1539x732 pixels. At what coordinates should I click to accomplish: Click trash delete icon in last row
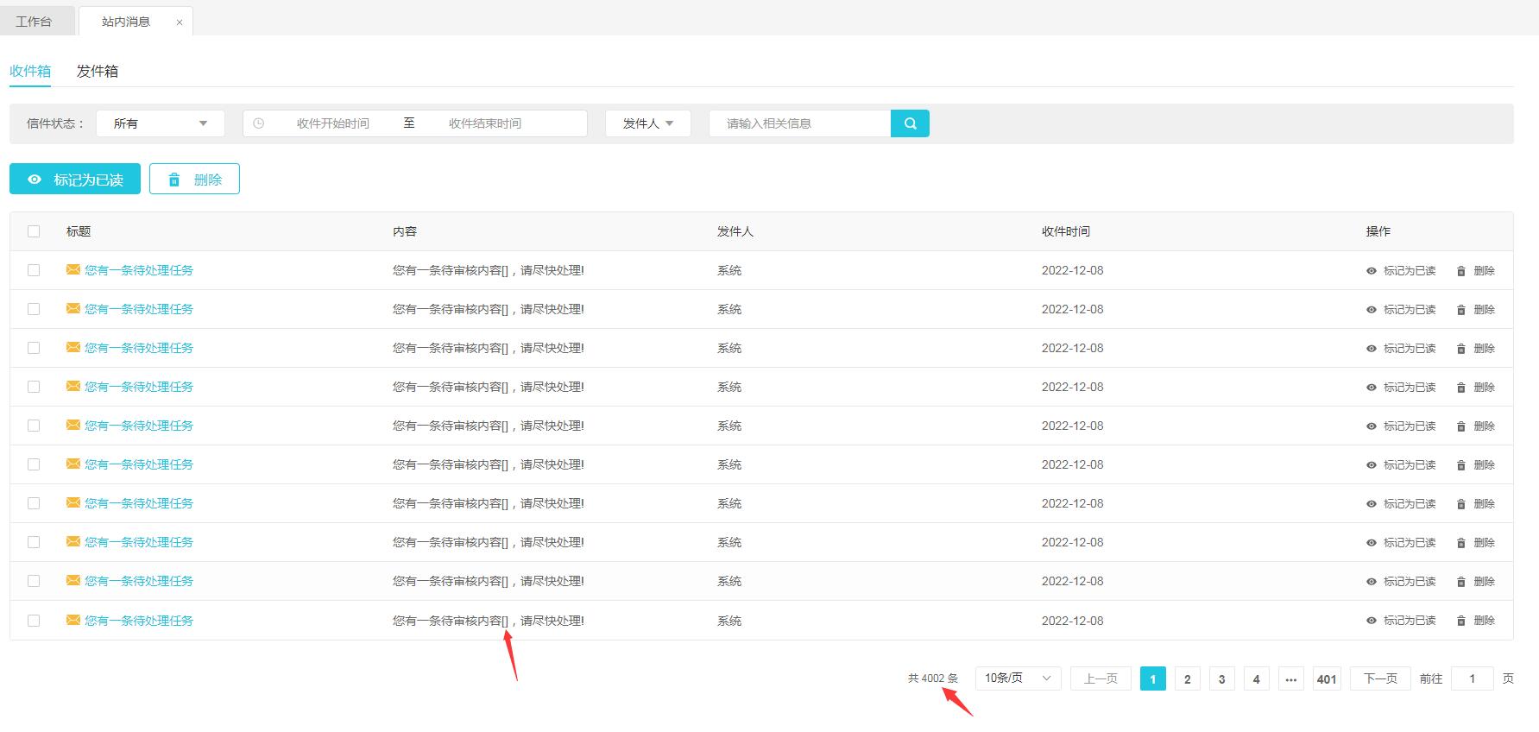(1460, 621)
